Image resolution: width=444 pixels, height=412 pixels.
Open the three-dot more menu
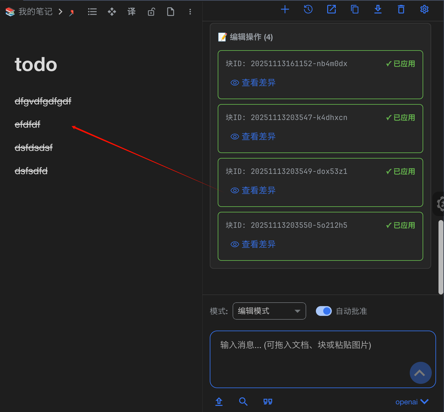pos(190,12)
